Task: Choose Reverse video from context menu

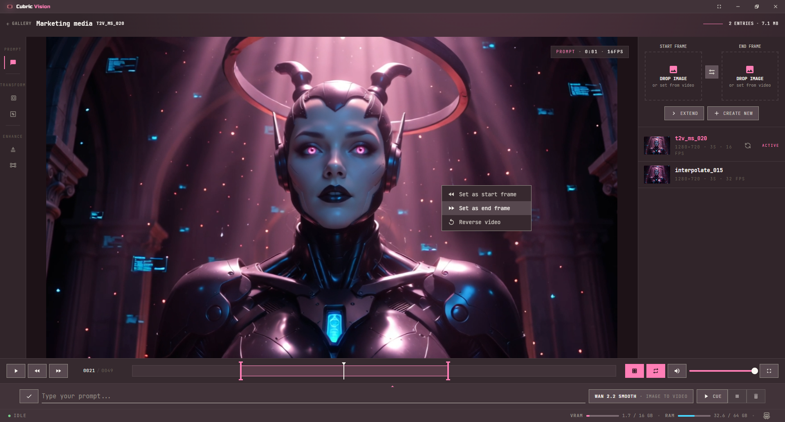Action: click(487, 222)
